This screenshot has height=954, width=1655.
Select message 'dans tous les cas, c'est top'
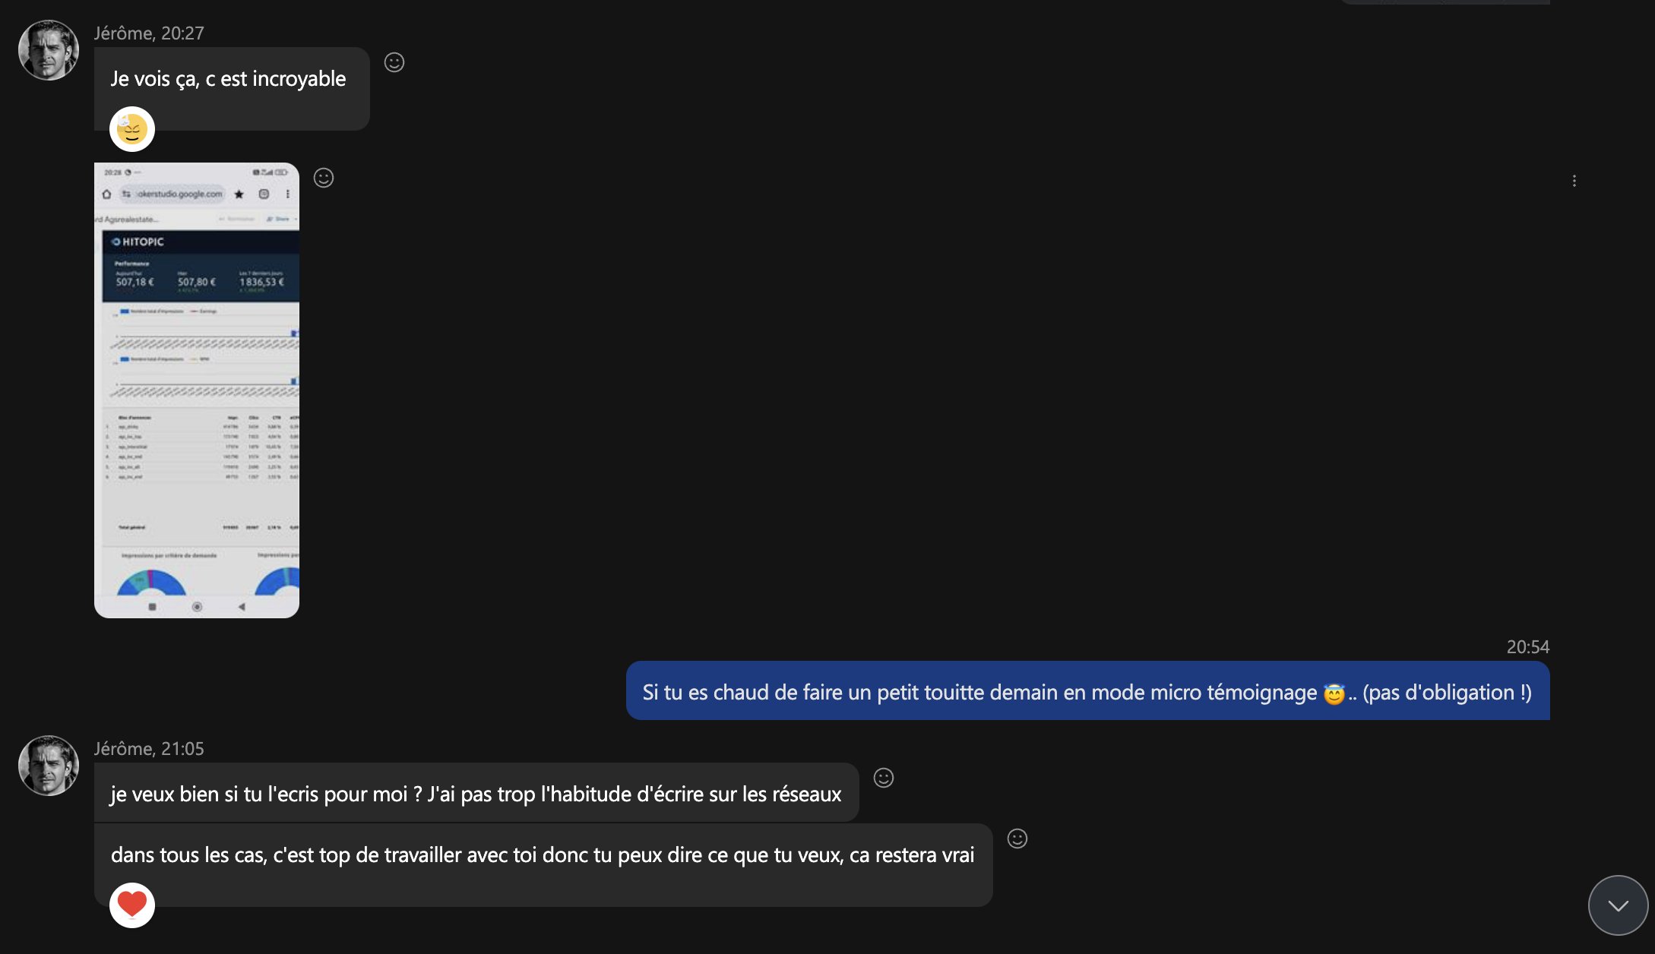pyautogui.click(x=542, y=855)
